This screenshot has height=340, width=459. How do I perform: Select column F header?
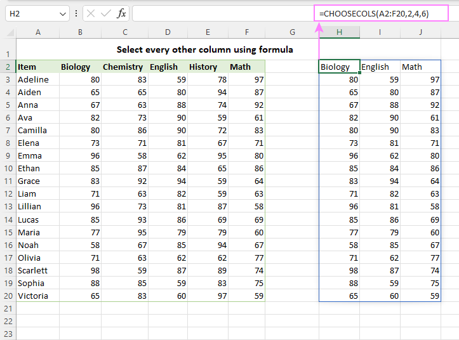247,32
